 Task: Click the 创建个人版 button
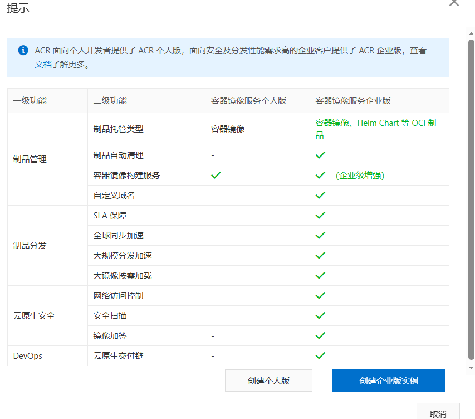tap(268, 381)
